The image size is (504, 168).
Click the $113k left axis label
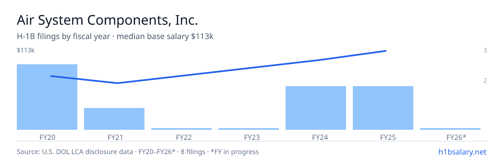pyautogui.click(x=26, y=50)
